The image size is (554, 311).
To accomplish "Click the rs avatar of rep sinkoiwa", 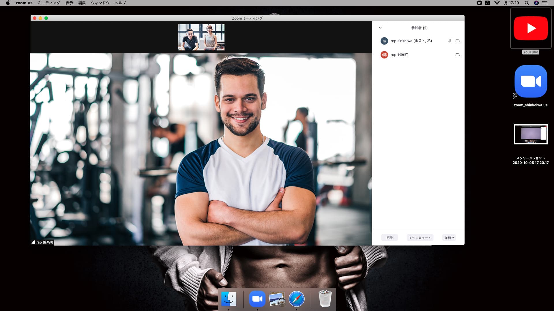I will (x=384, y=41).
